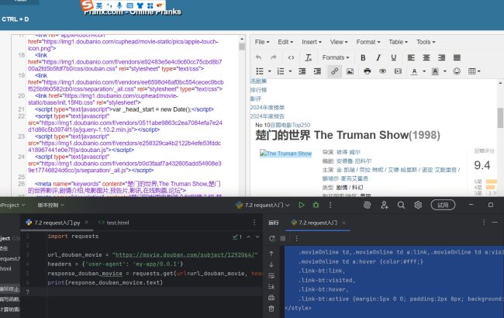Open the 7.2 request入门 run configuration dropdown

[x=263, y=205]
